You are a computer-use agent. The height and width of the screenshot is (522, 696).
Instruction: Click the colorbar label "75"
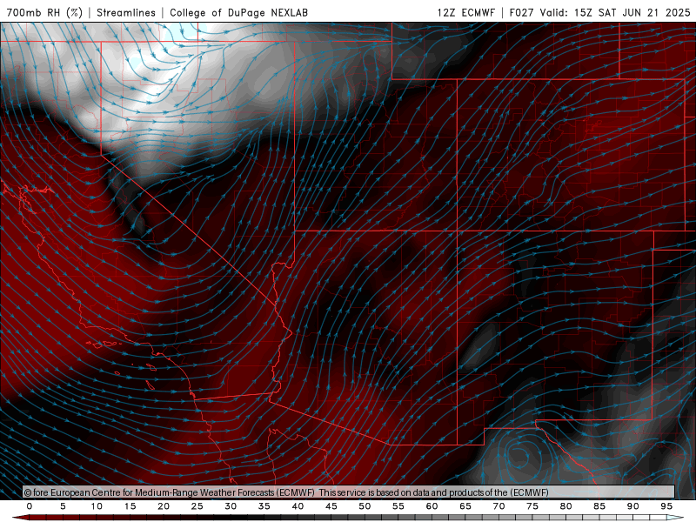pos(532,506)
